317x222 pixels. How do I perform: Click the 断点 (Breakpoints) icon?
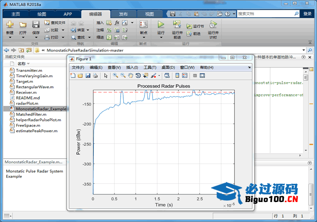(x=144, y=24)
